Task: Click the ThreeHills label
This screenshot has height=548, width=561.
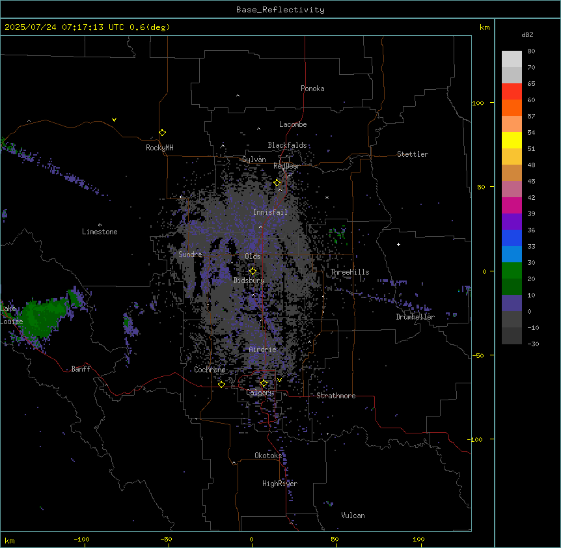Action: pyautogui.click(x=349, y=272)
